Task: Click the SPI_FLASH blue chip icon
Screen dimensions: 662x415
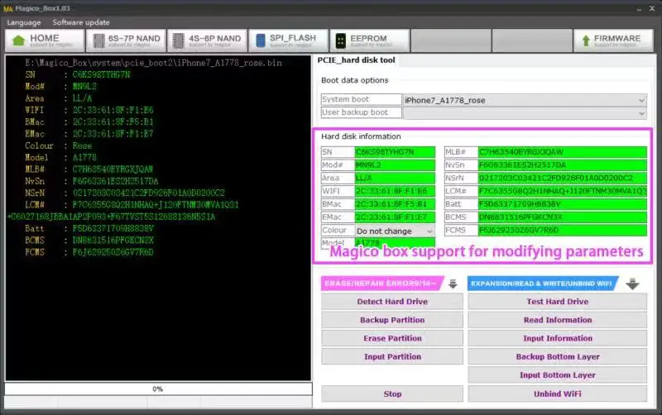Action: click(261, 41)
